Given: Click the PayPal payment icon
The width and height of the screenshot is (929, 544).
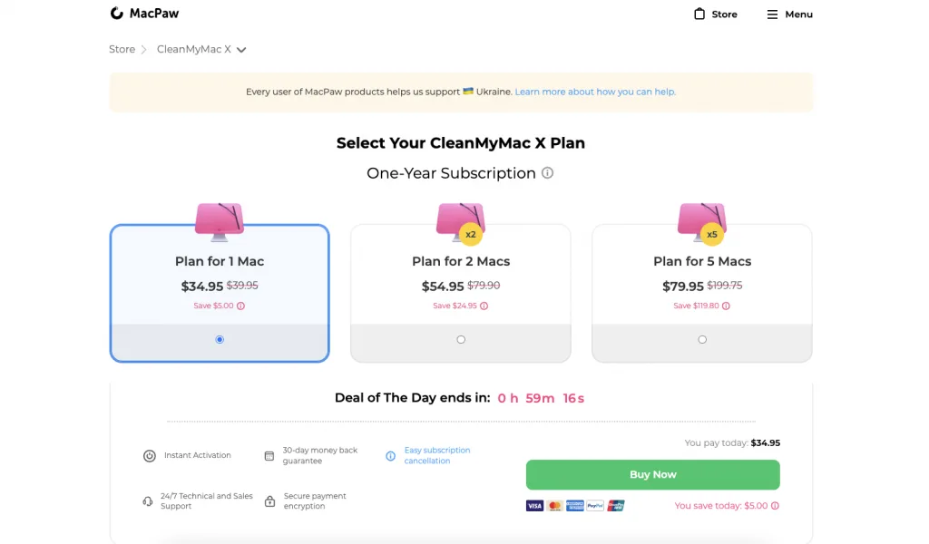Looking at the screenshot, I should click(595, 506).
